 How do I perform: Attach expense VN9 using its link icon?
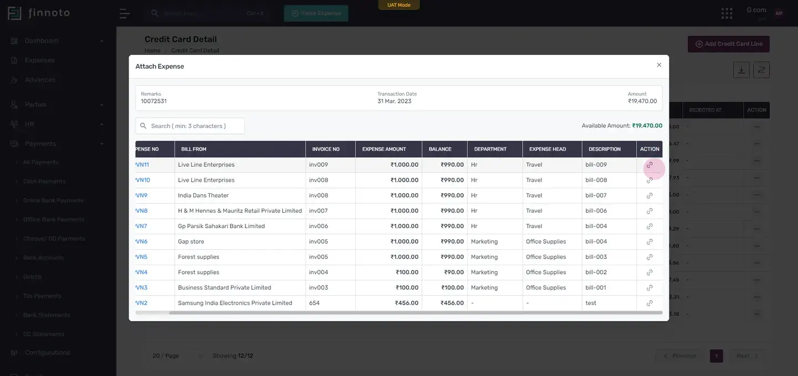[649, 195]
